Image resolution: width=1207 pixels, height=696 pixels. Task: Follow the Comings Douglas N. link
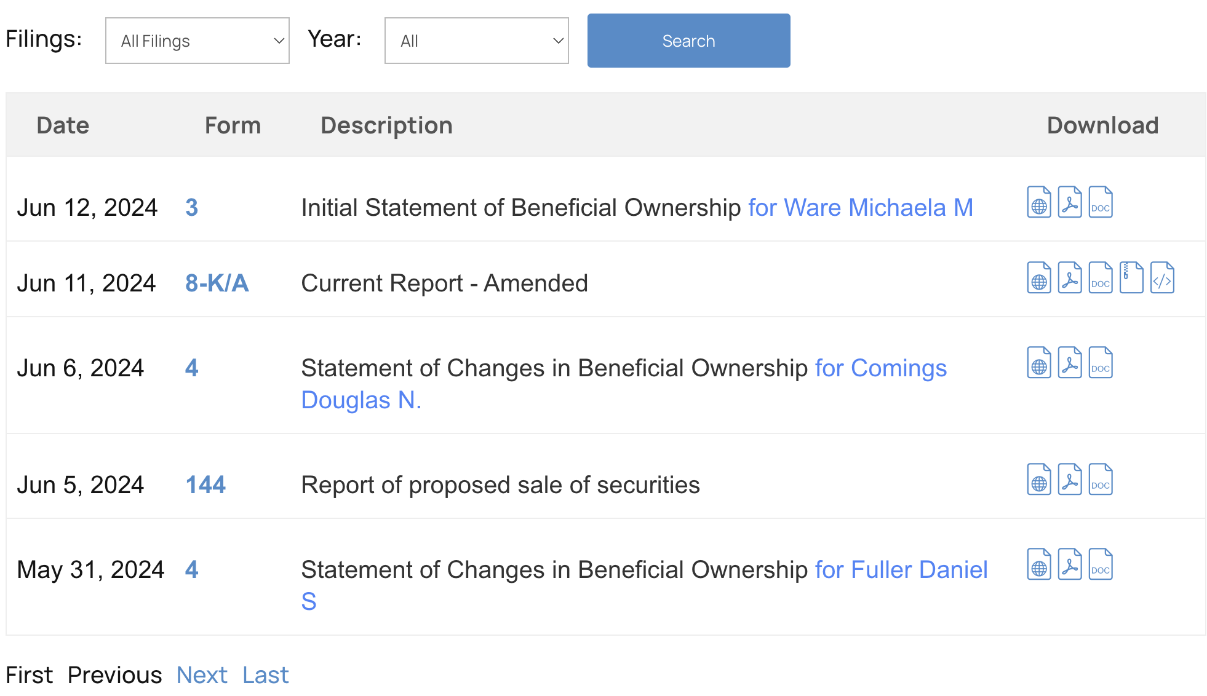pyautogui.click(x=880, y=368)
